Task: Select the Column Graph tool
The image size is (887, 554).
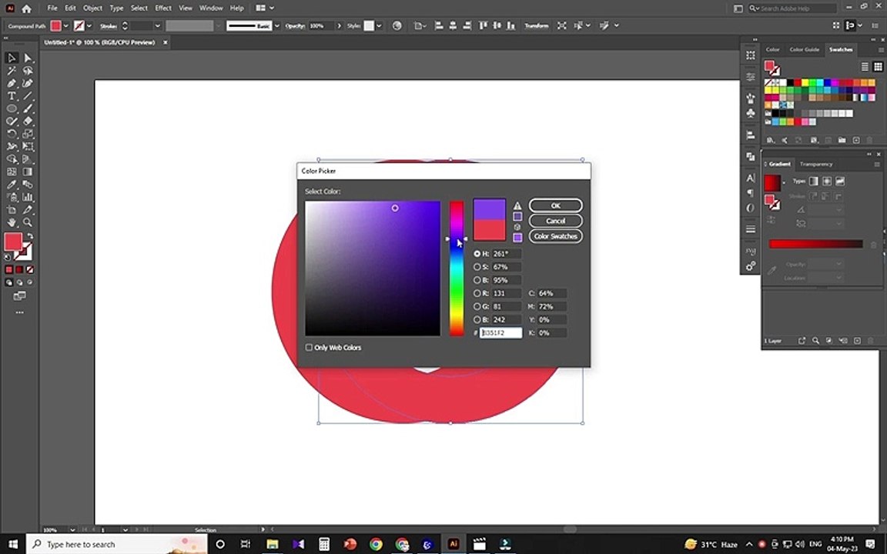Action: (28, 197)
